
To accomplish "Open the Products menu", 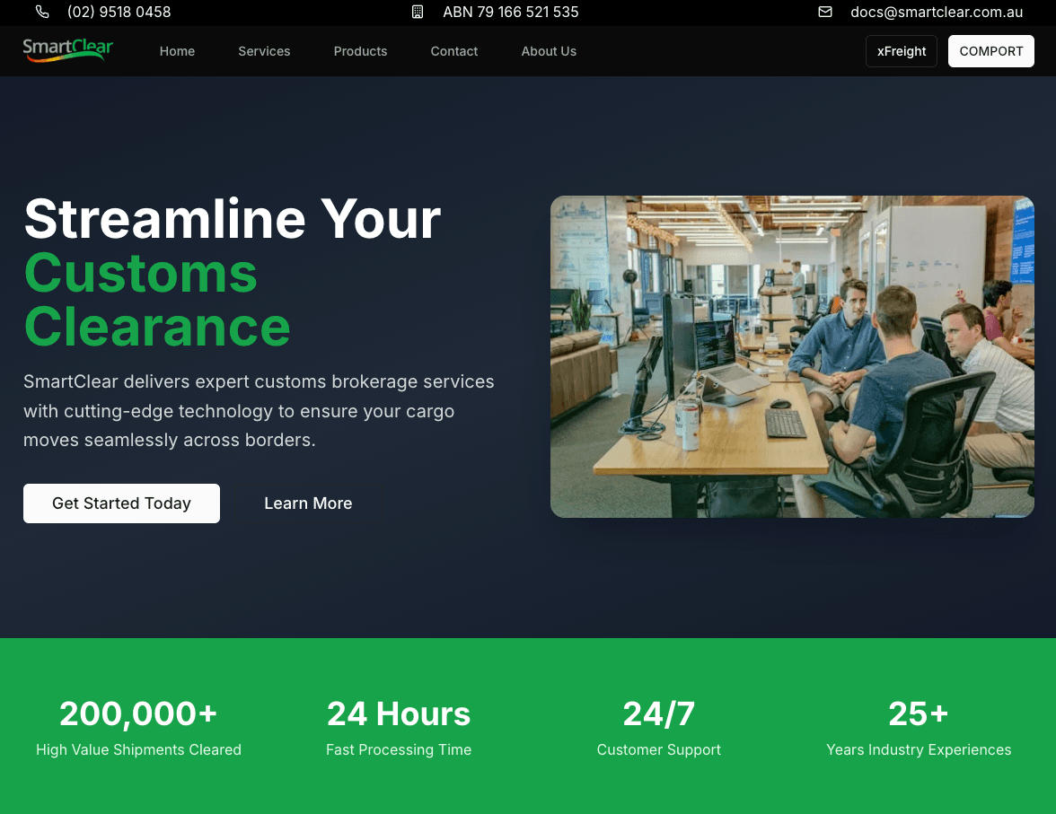I will (360, 51).
